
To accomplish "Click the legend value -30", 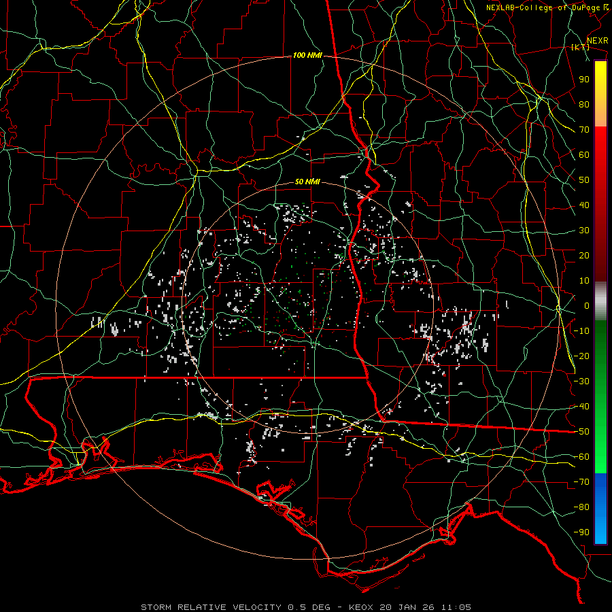I will coord(581,381).
